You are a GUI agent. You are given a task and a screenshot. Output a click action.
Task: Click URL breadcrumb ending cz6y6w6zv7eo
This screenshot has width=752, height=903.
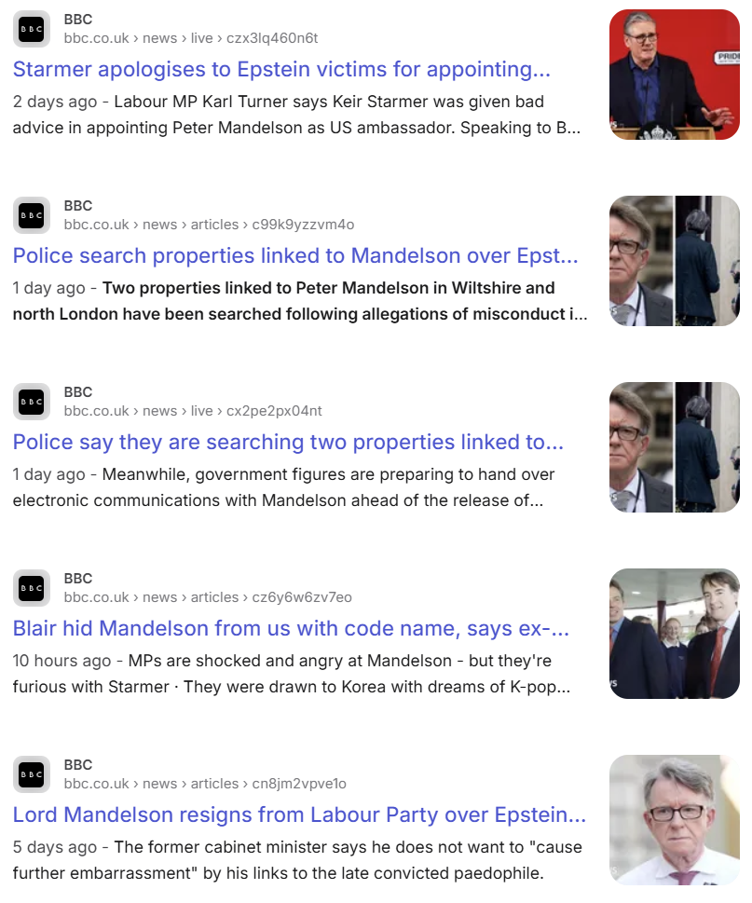208,597
